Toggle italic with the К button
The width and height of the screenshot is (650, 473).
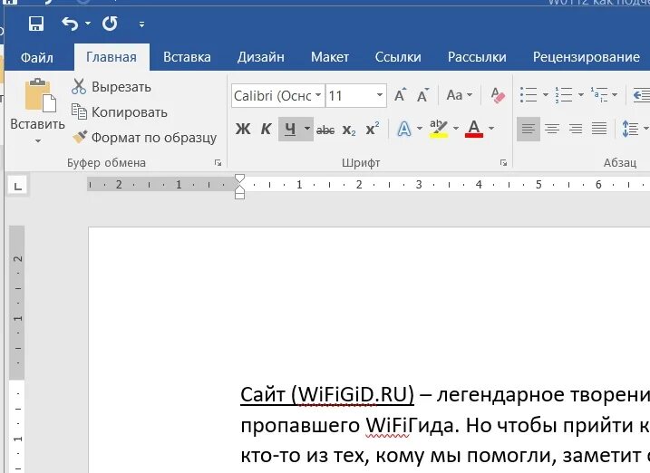[266, 130]
